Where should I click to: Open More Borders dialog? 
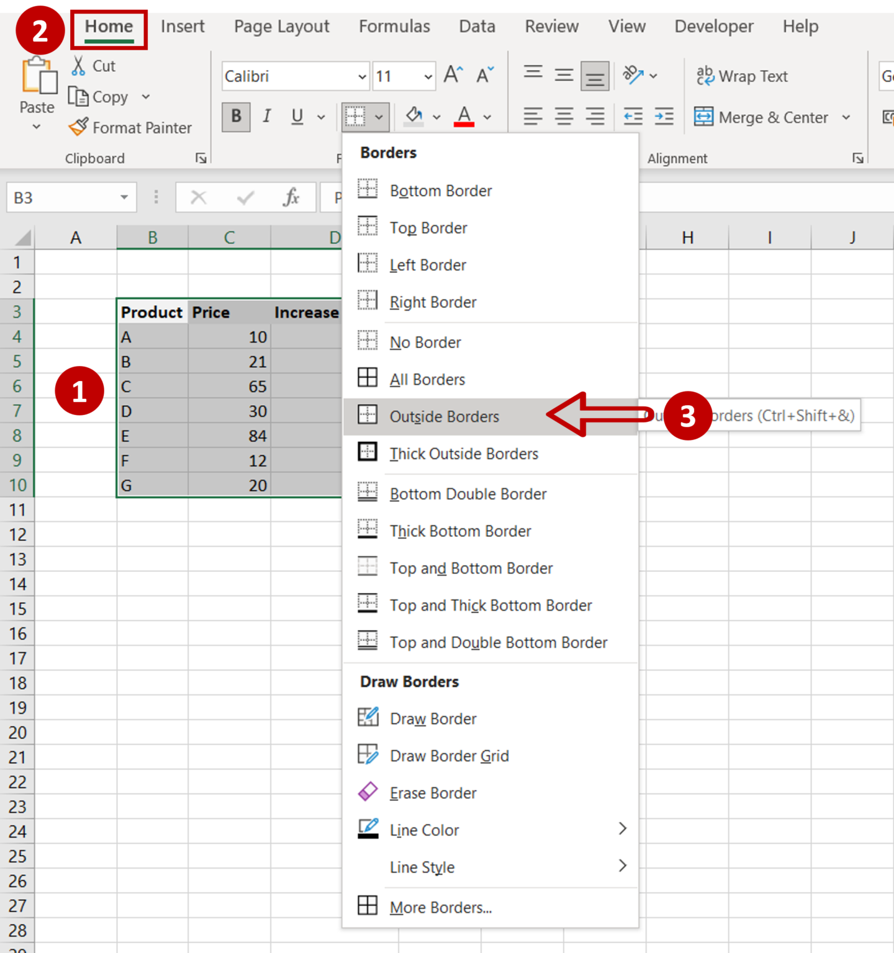(x=490, y=907)
